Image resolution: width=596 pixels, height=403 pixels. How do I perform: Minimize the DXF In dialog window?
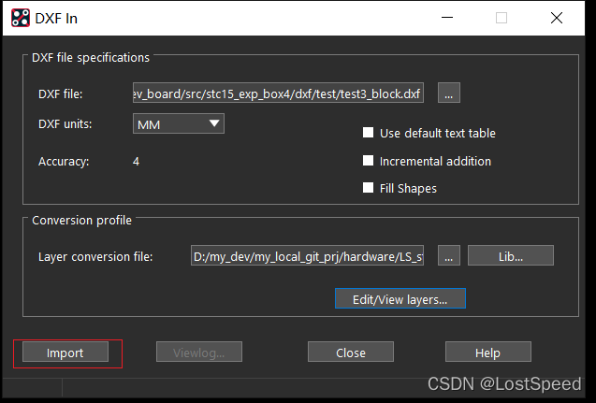coord(446,18)
